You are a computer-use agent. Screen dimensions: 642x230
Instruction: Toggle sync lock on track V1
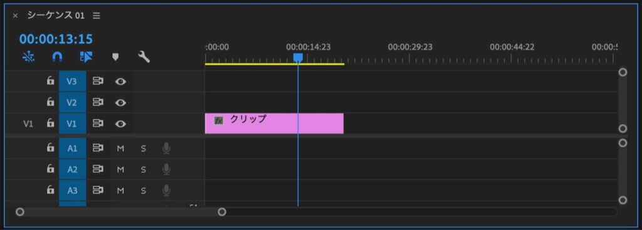[98, 124]
